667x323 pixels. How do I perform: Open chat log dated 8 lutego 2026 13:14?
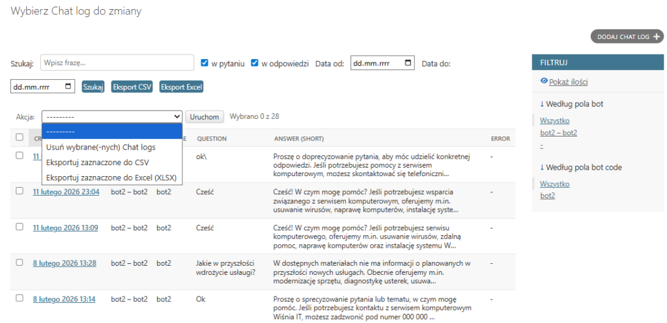64,299
